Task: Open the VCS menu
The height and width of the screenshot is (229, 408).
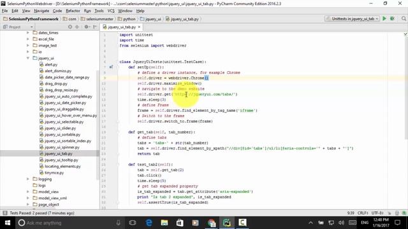Action: (x=111, y=11)
